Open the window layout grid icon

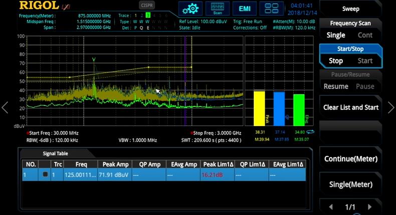[x=272, y=8]
